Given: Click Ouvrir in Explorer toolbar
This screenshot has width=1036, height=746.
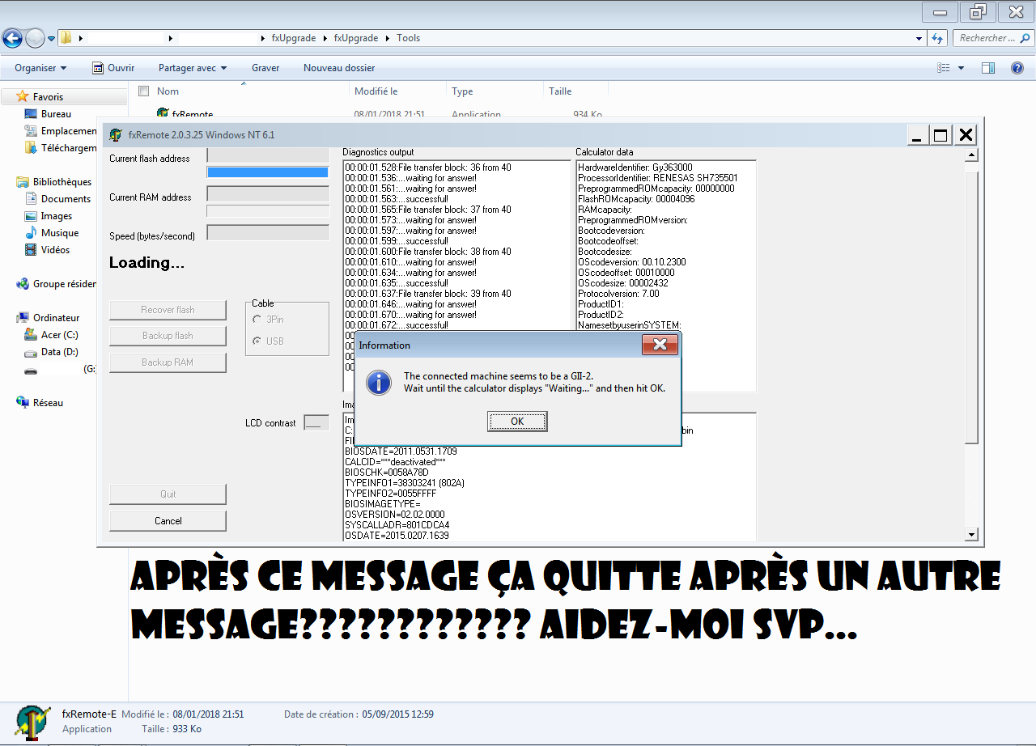Looking at the screenshot, I should pos(113,68).
